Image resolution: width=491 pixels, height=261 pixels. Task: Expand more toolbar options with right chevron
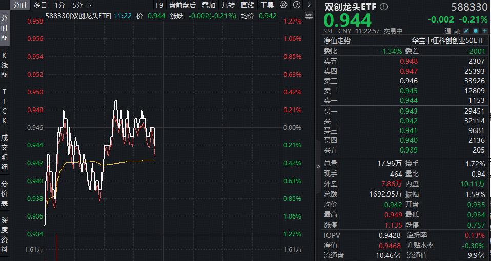point(309,5)
